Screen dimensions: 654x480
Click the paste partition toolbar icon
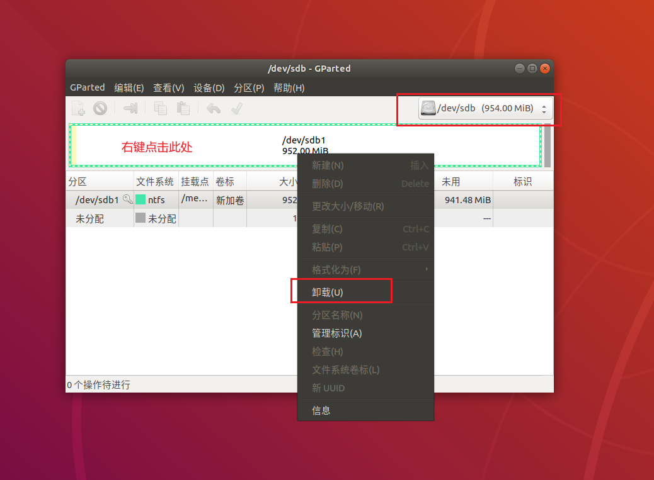click(x=183, y=108)
